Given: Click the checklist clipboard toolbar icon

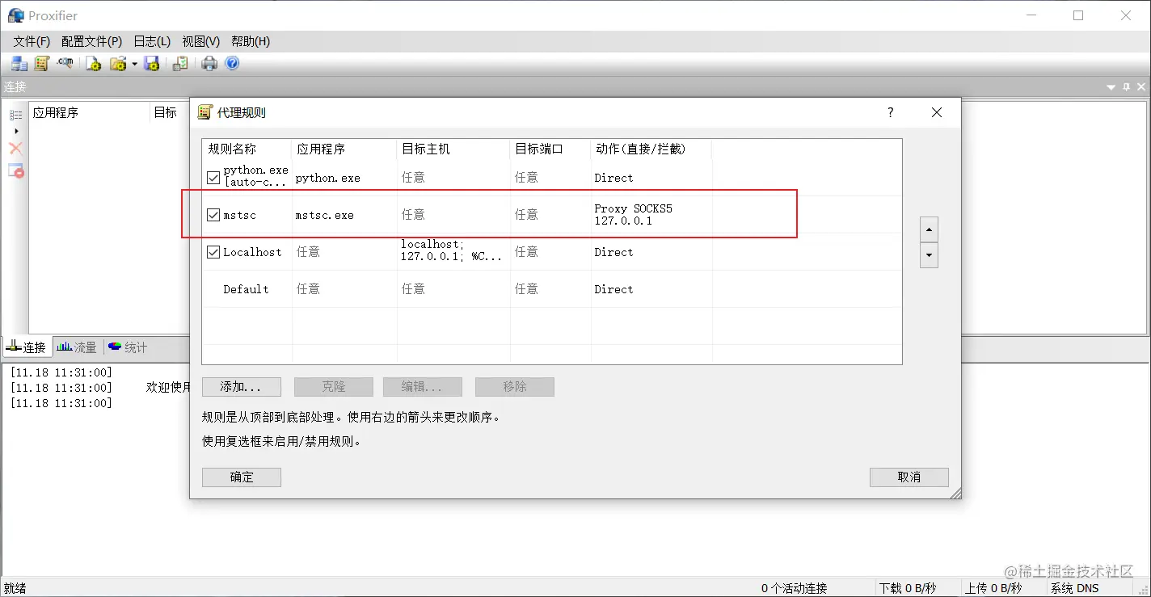Looking at the screenshot, I should [x=181, y=63].
